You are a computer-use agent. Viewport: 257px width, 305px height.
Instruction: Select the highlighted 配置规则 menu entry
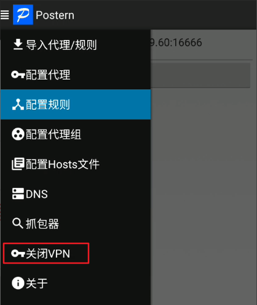coord(76,104)
